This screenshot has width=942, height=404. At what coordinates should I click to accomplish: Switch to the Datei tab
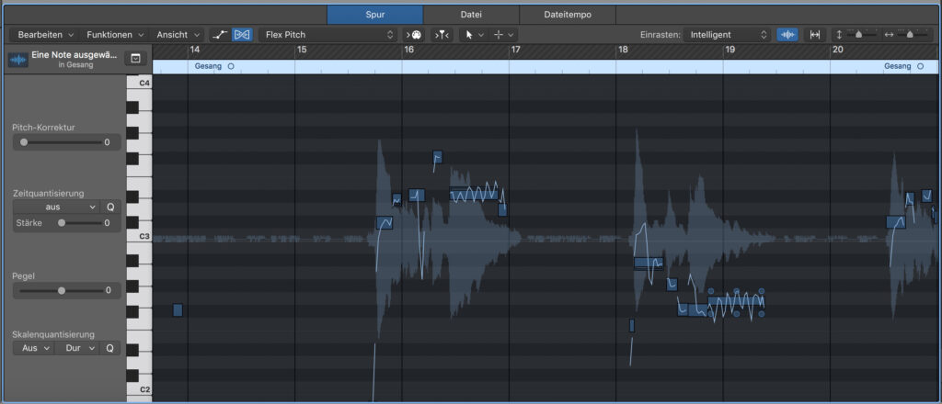(x=471, y=15)
